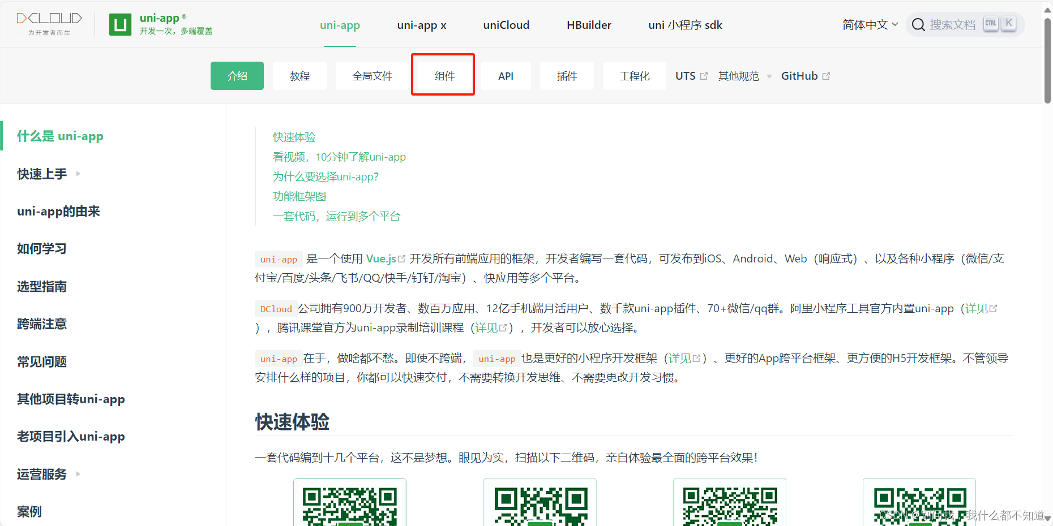Click the 详见 external link next to DCloud paragraph
Viewport: 1053px width, 526px height.
[x=994, y=308]
